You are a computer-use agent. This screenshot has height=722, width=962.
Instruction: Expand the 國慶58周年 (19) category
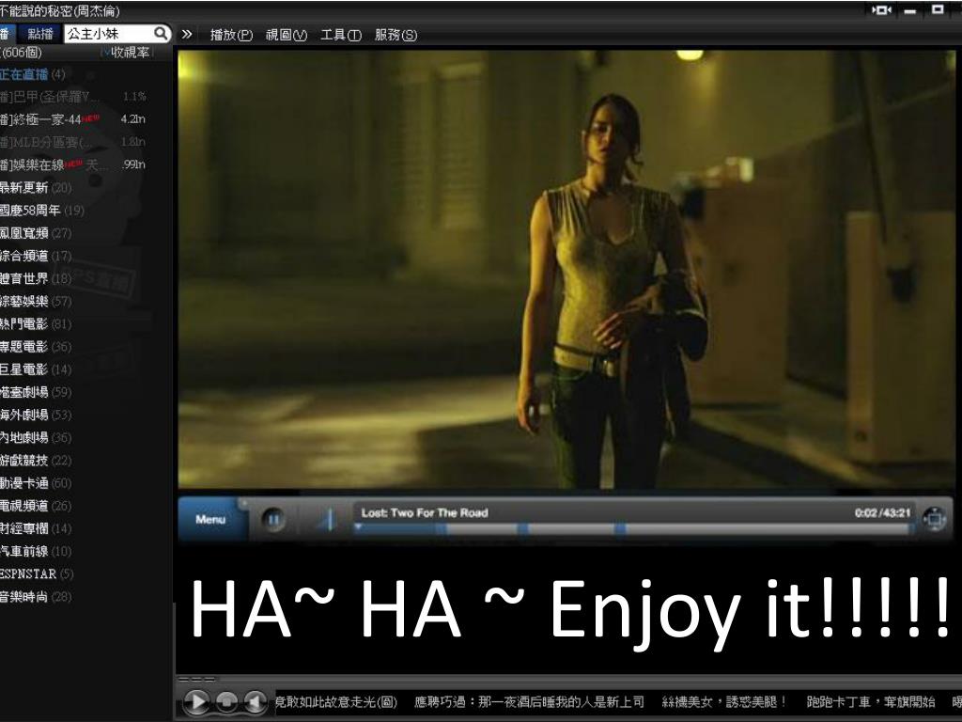click(41, 210)
